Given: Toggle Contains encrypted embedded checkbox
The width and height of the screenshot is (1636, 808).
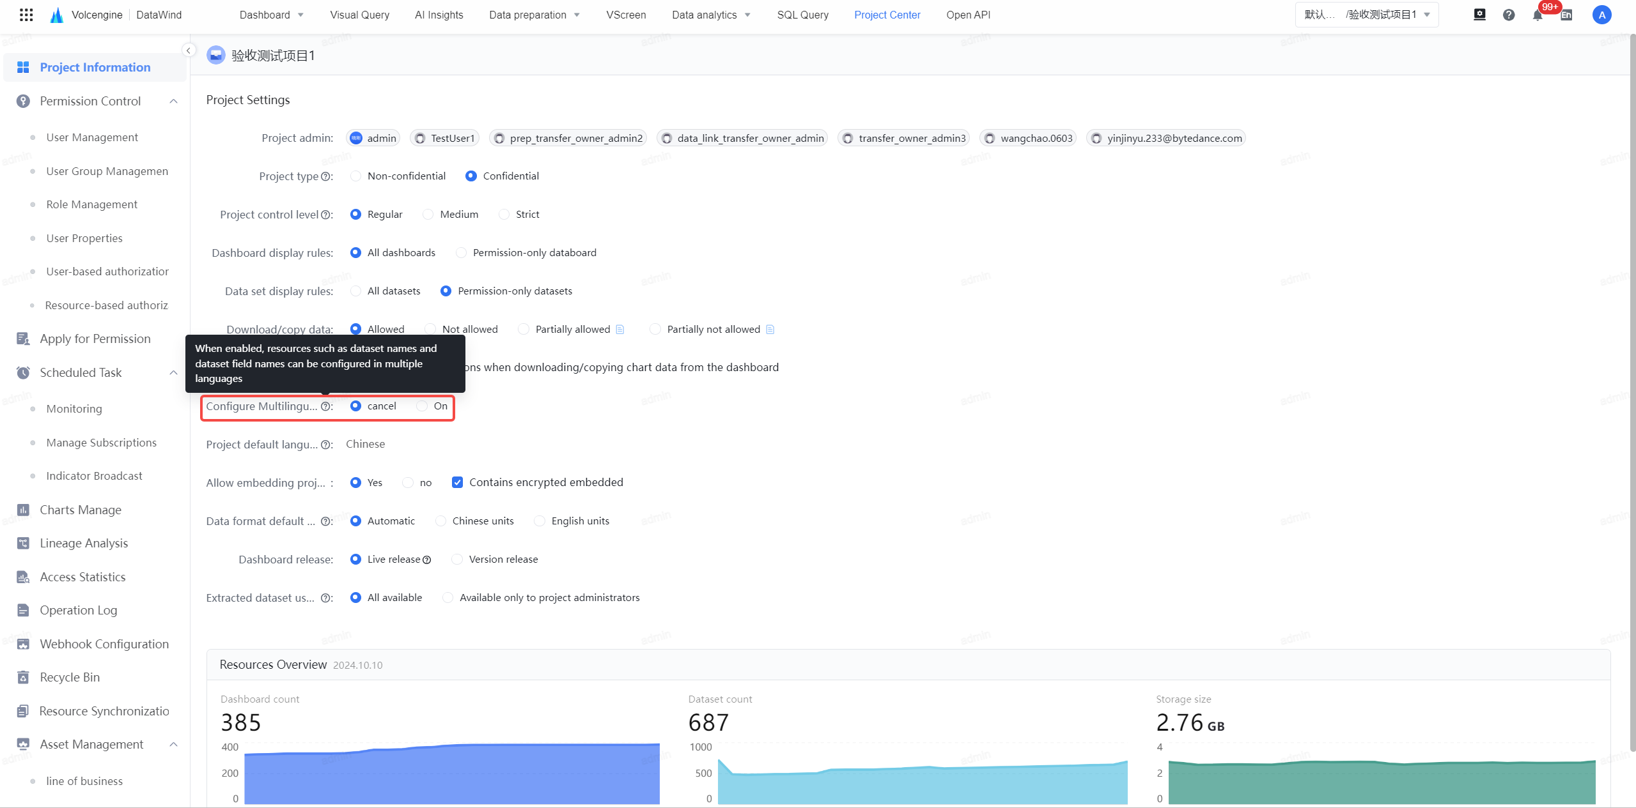Looking at the screenshot, I should 457,482.
